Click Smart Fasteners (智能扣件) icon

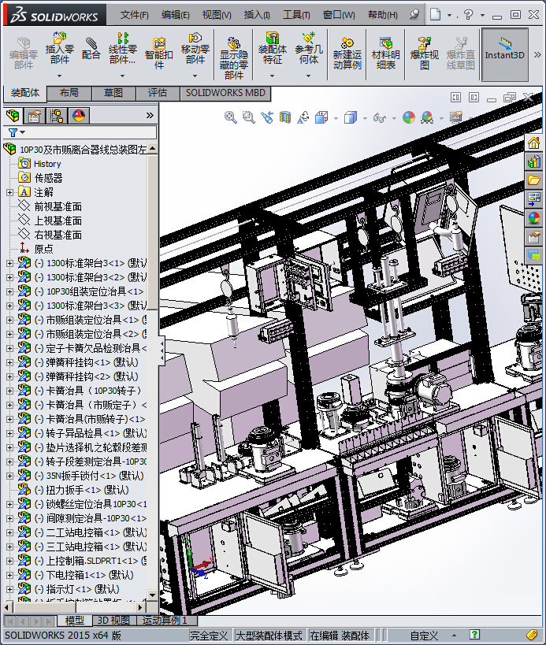159,53
